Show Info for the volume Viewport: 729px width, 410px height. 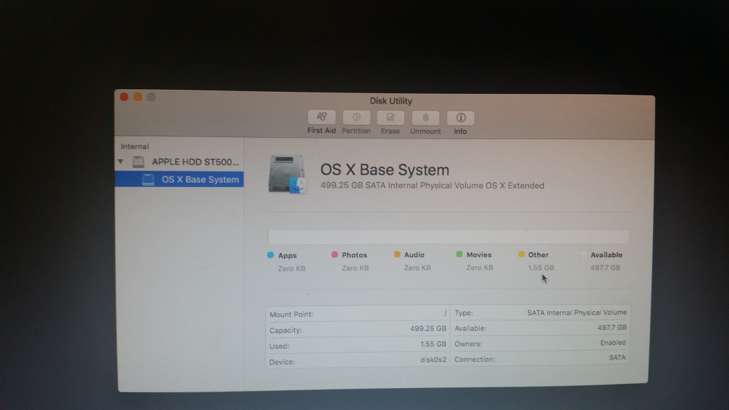pyautogui.click(x=460, y=118)
